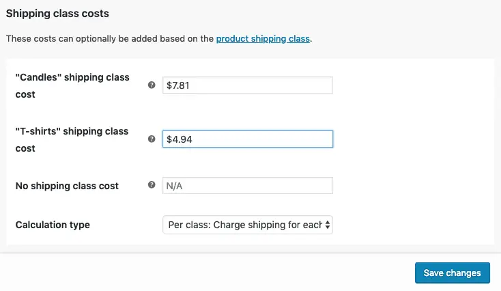Click into the T-shirts cost field showing $4.94
Viewport: 501px width, 291px height.
[248, 139]
